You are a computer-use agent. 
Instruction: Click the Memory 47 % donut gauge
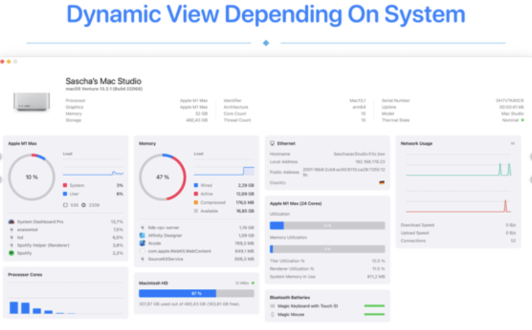coord(162,177)
